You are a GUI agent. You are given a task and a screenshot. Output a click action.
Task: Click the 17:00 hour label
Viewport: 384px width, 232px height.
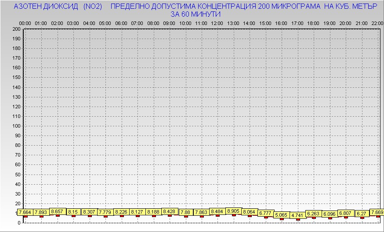[297, 23]
